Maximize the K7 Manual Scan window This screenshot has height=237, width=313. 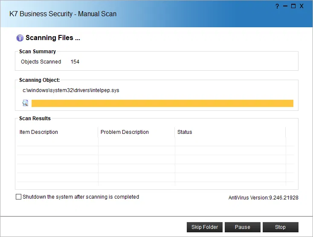pyautogui.click(x=293, y=6)
